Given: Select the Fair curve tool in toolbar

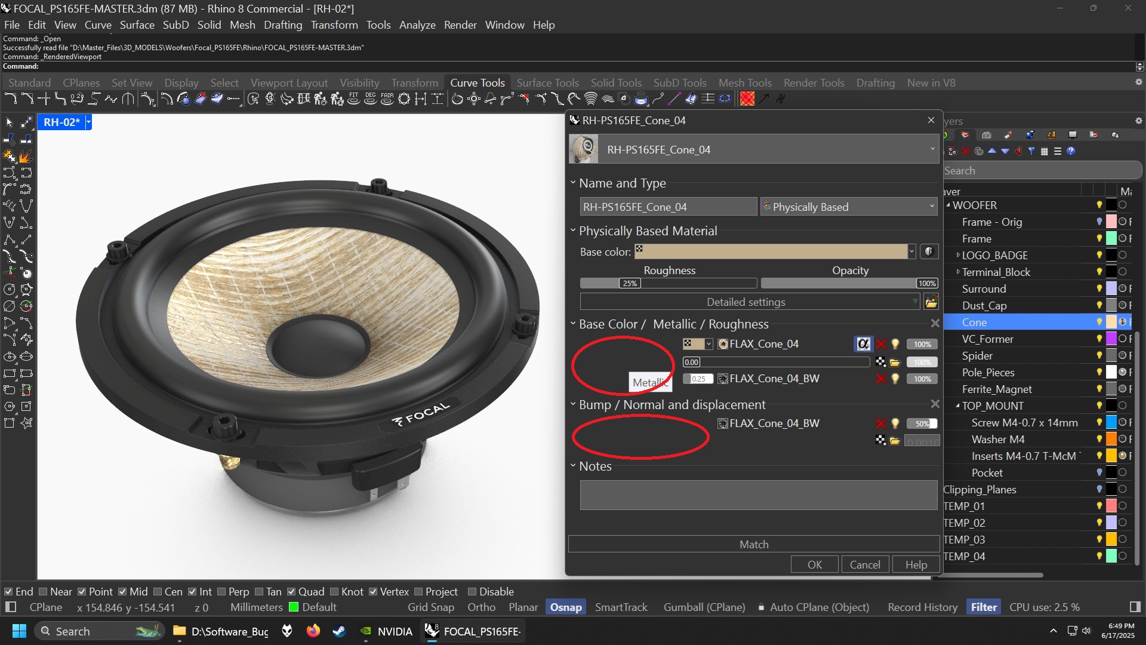Looking at the screenshot, I should (387, 99).
